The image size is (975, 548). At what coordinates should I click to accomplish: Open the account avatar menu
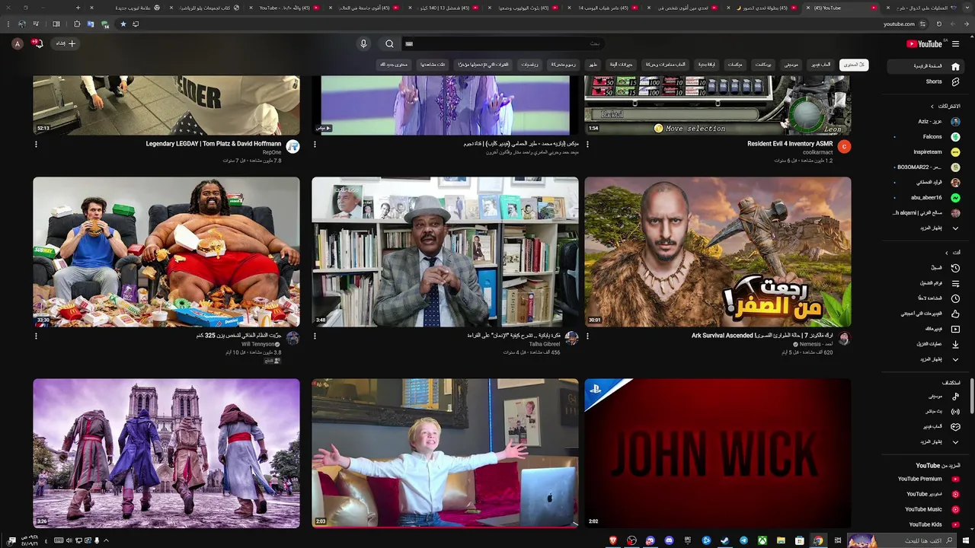(x=17, y=44)
